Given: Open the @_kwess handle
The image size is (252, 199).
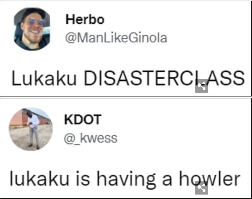Looking at the screenshot, I should [x=91, y=138].
